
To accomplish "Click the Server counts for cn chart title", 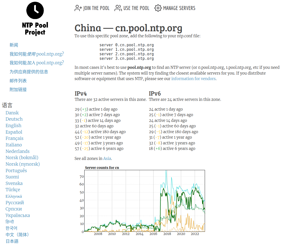I will pos(102,168).
